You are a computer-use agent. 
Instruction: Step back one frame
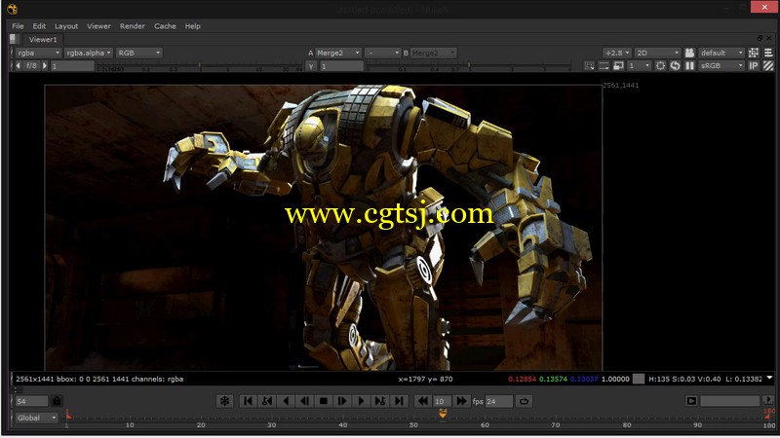[x=304, y=401]
